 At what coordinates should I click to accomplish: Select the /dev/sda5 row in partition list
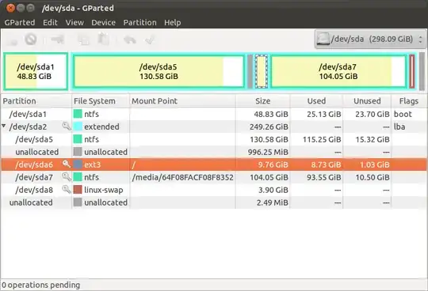tap(214, 139)
